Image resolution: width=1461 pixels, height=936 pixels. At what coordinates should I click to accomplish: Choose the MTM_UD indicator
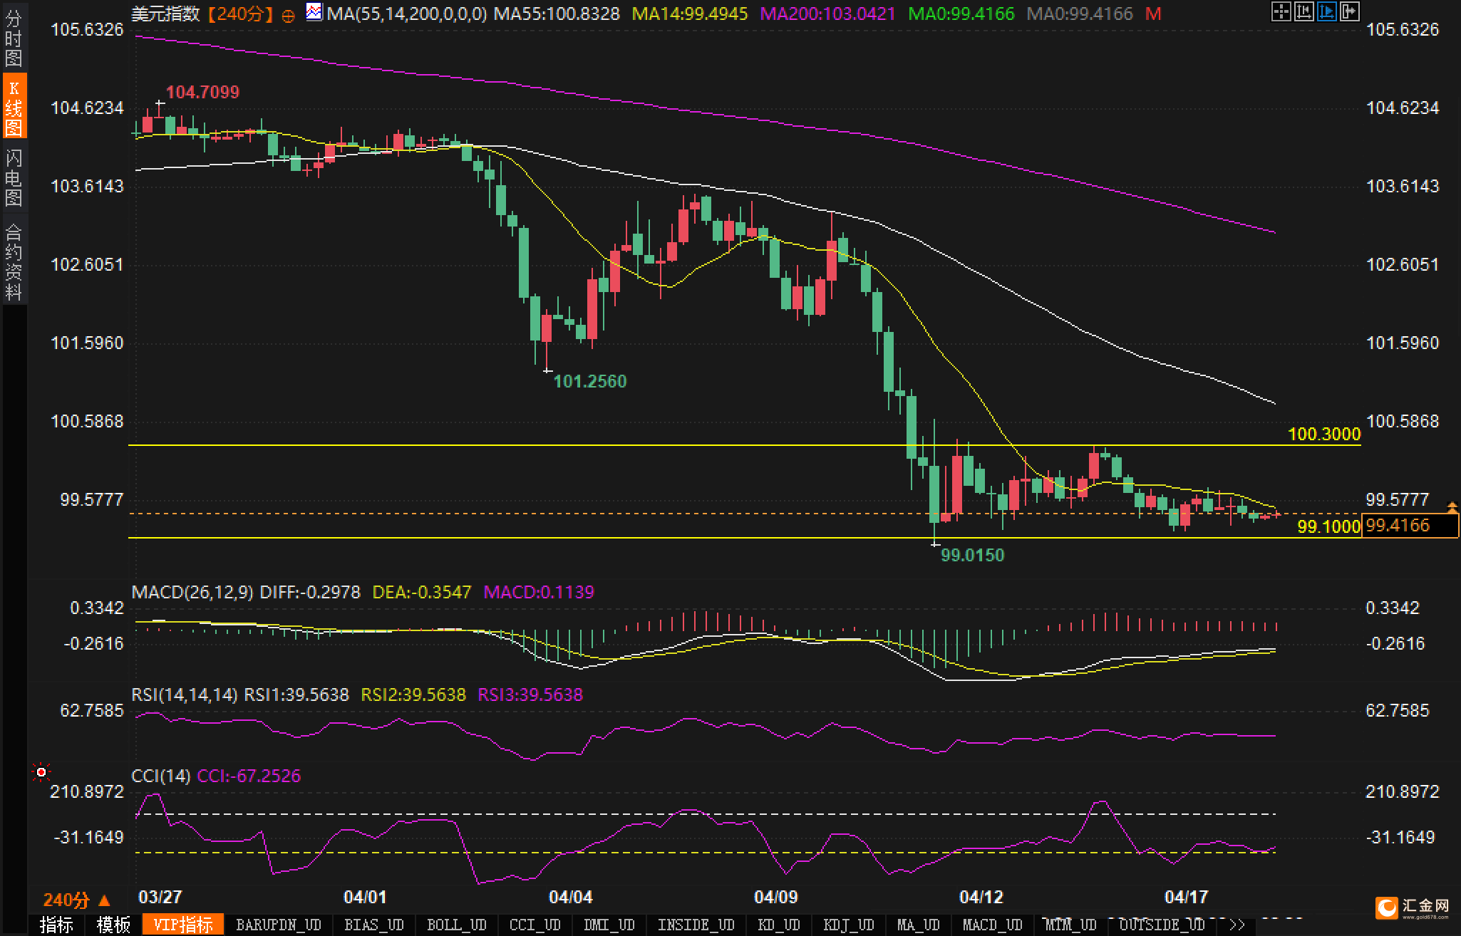[x=1071, y=925]
